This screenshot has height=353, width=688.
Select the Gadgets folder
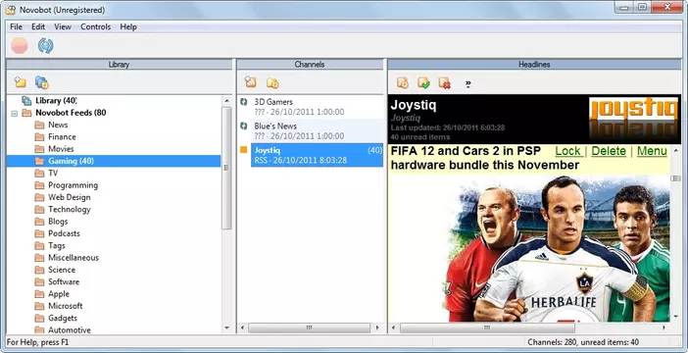pos(63,319)
